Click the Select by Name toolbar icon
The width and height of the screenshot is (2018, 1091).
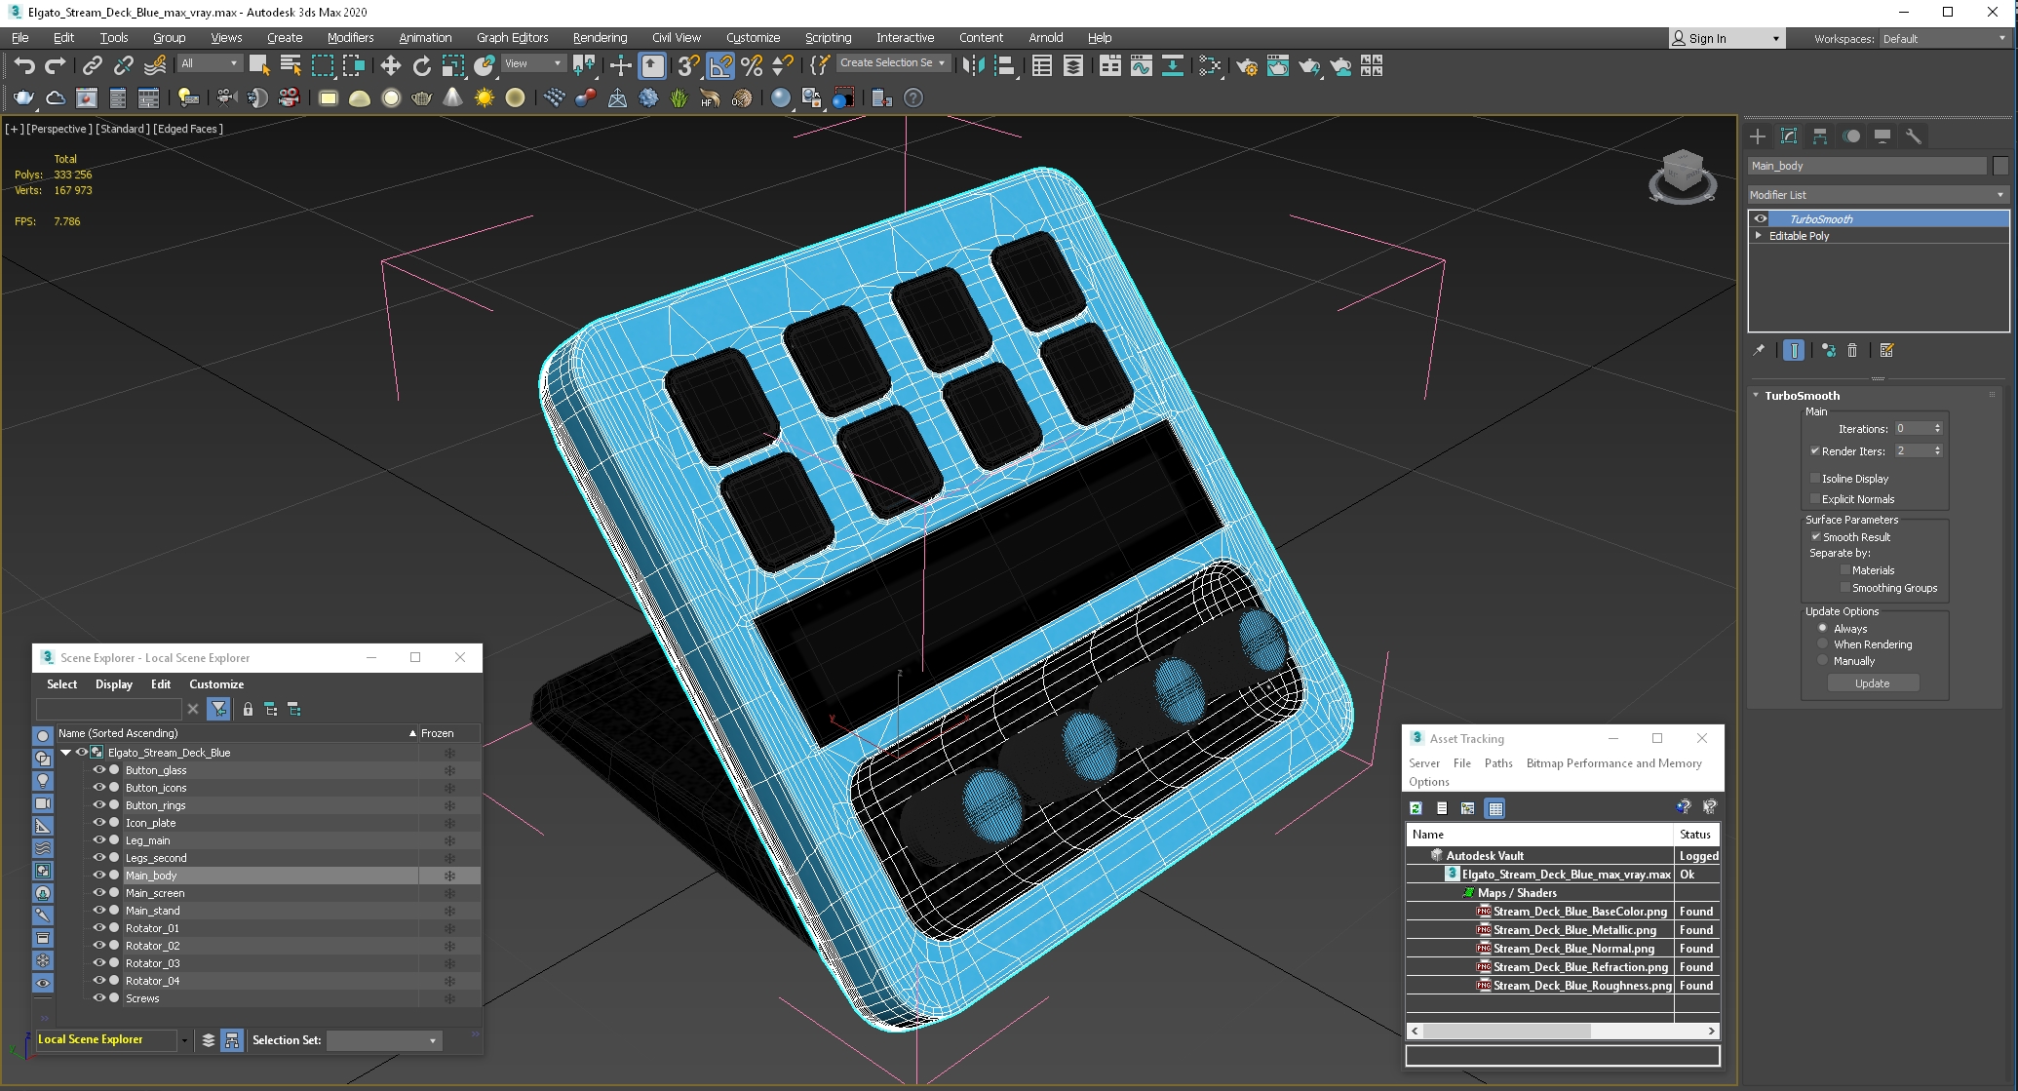[291, 65]
